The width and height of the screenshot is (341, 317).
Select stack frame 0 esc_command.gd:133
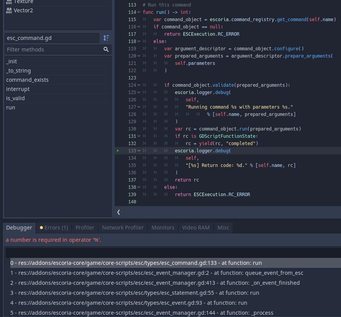[x=176, y=263]
